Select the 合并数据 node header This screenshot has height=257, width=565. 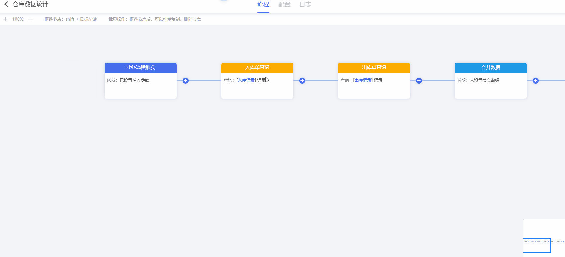coord(491,68)
